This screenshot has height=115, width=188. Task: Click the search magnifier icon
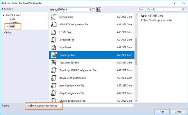tap(183, 9)
